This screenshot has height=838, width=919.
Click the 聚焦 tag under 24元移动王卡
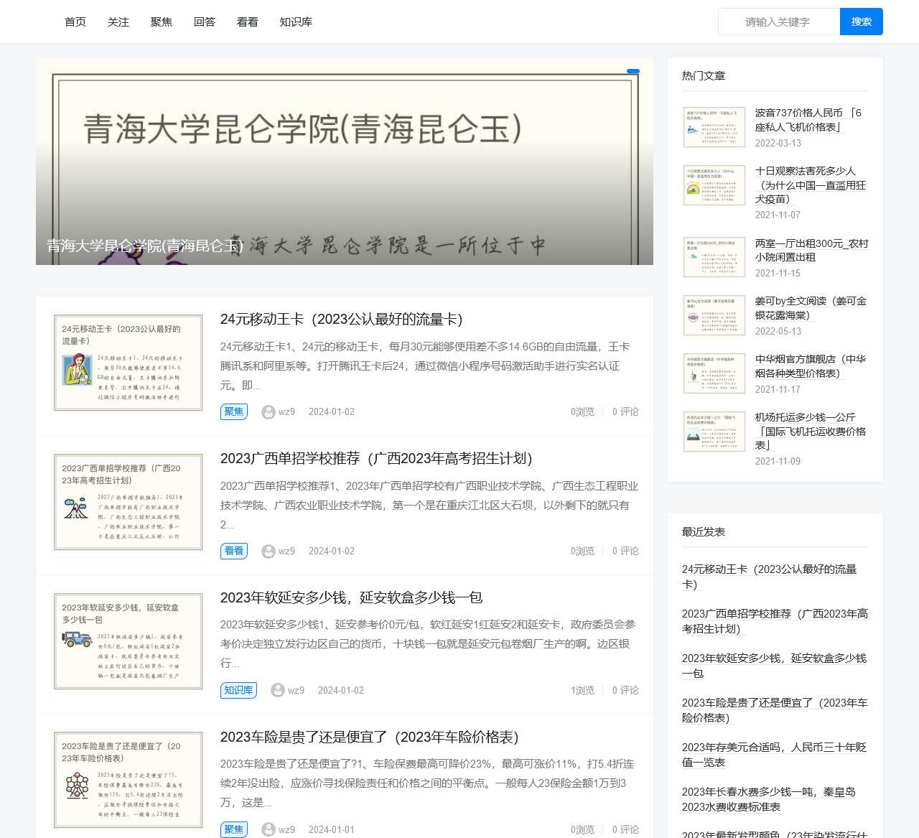coord(234,411)
